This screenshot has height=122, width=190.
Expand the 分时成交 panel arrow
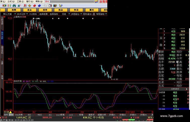point(186,89)
